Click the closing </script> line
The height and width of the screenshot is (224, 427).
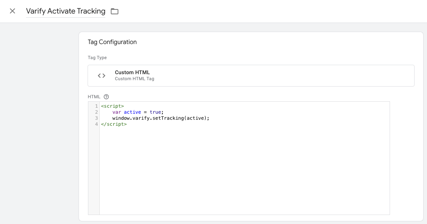(114, 124)
